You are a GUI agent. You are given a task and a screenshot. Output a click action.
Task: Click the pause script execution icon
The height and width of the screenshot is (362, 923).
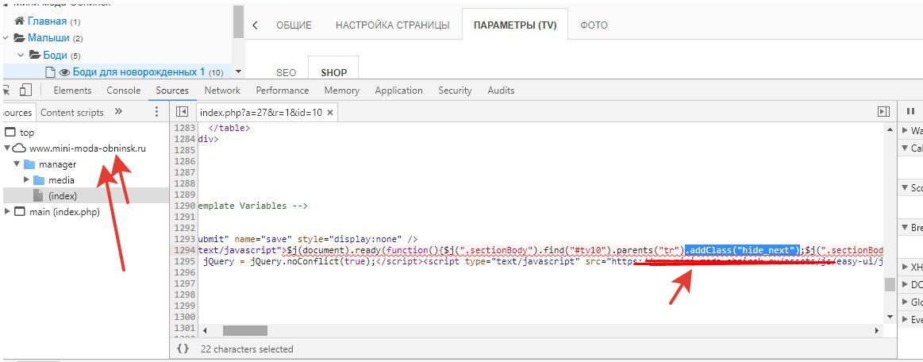click(910, 111)
